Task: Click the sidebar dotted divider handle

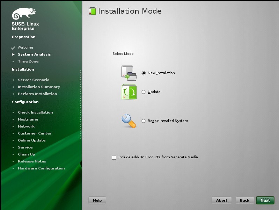Action: [81, 105]
